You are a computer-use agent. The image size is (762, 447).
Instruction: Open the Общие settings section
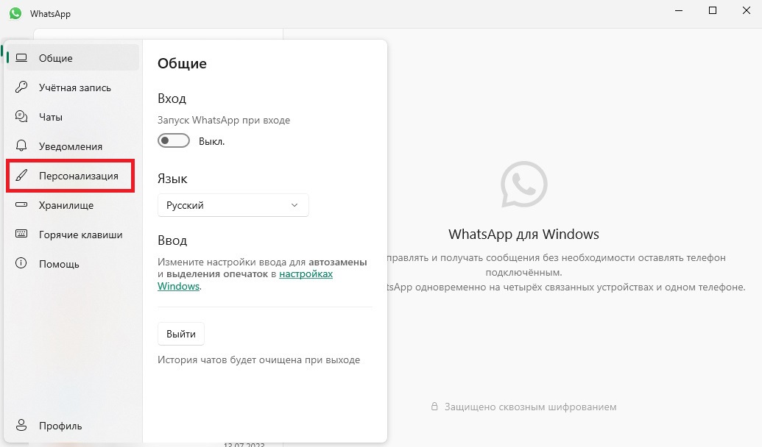click(73, 58)
